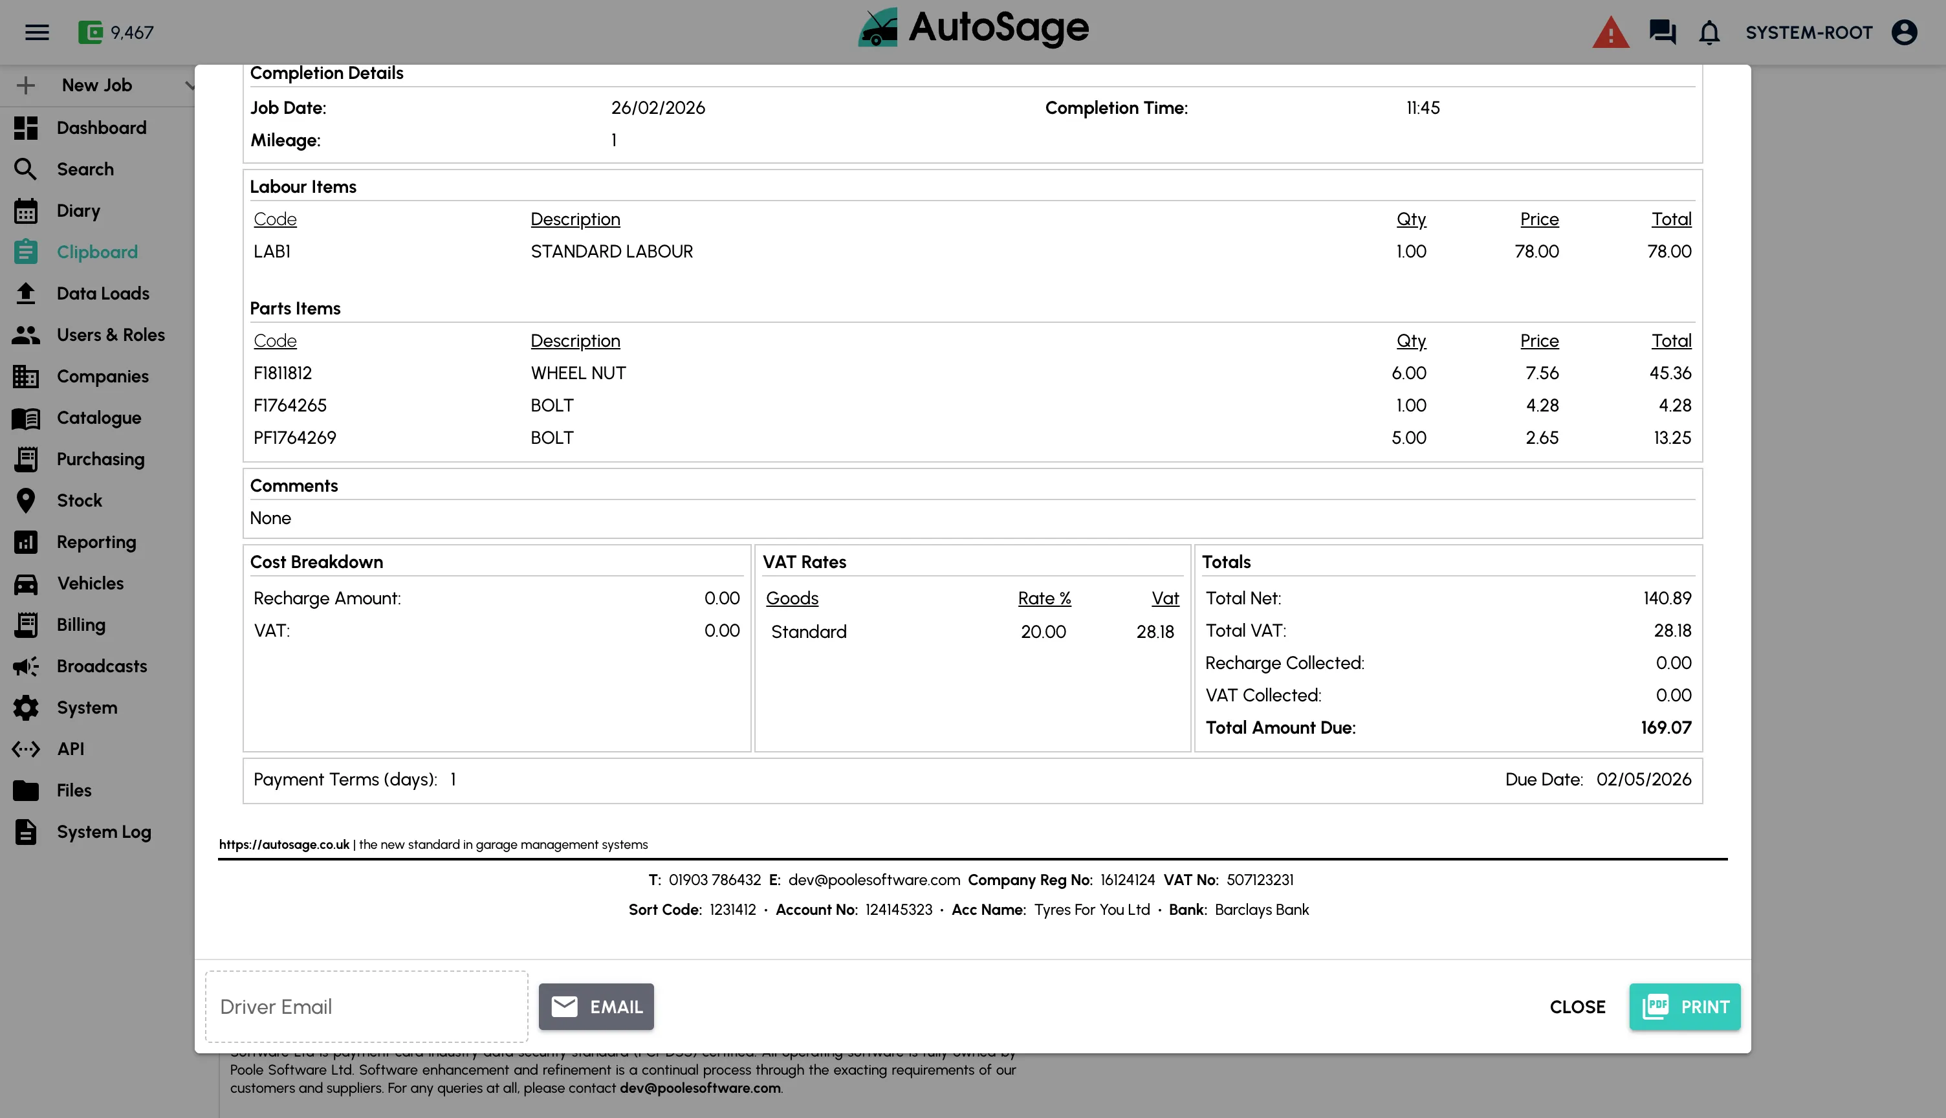Viewport: 1946px width, 1118px height.
Task: Click the API code brackets icon
Action: pos(26,749)
